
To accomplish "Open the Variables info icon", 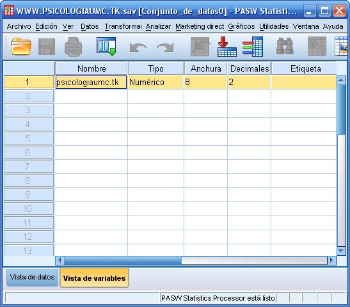I will pos(253,47).
